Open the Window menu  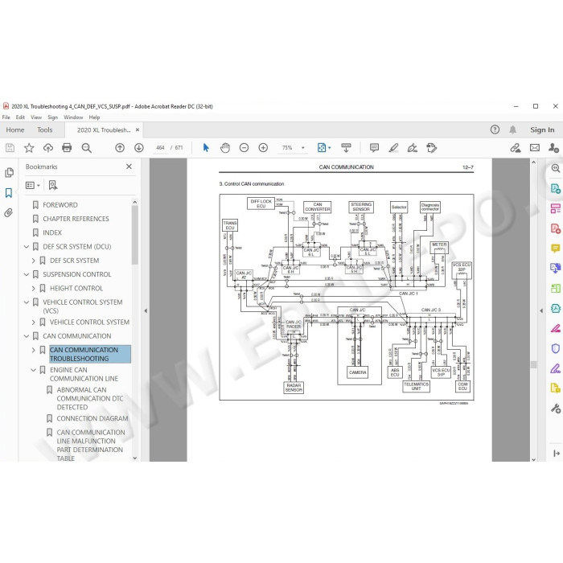point(73,117)
